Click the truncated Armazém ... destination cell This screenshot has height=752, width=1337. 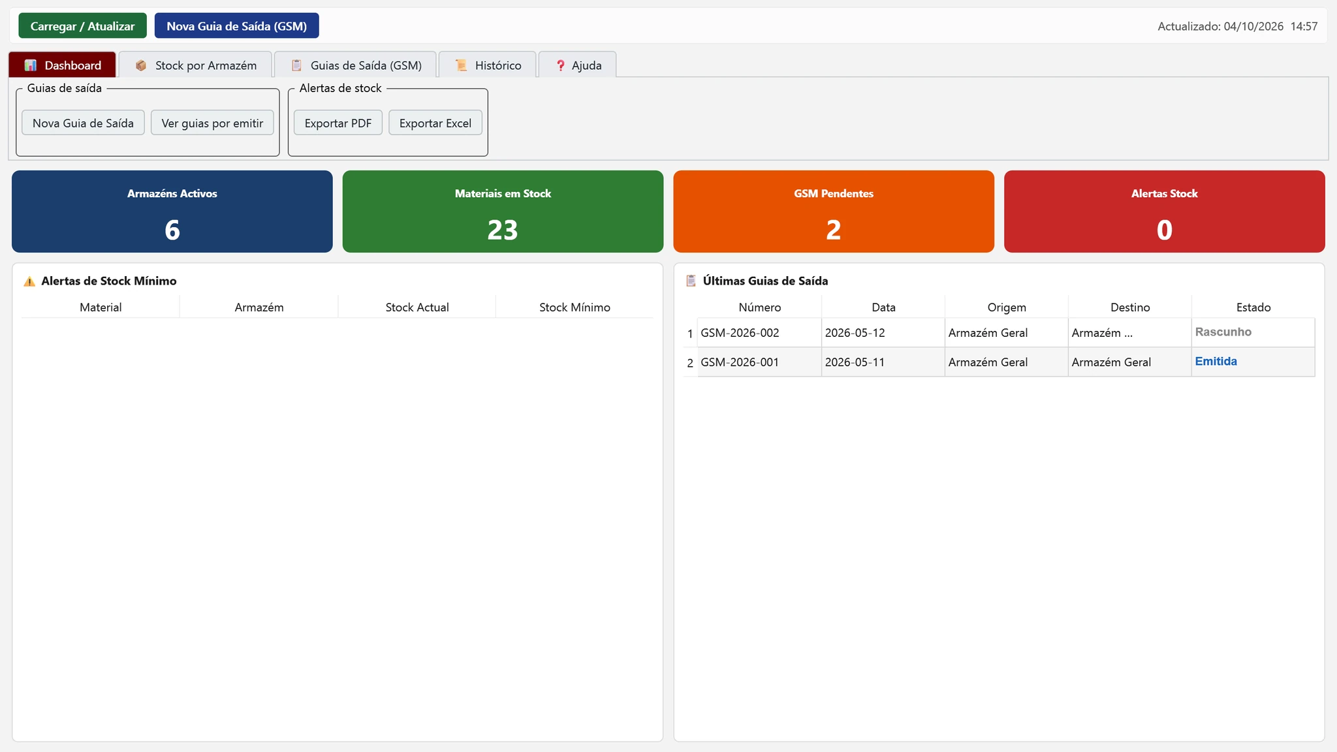click(1130, 333)
